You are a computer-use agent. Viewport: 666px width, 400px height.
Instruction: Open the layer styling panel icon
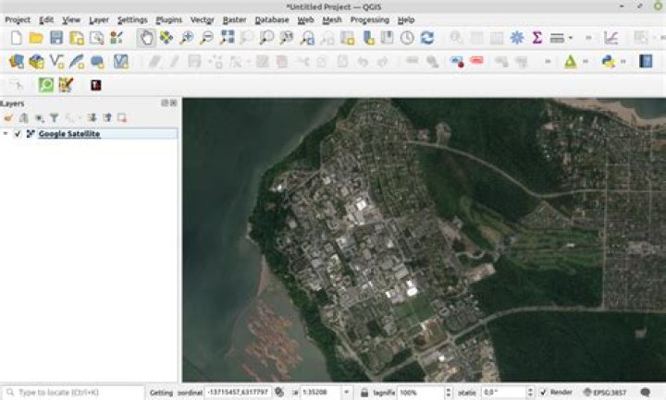tap(8, 118)
